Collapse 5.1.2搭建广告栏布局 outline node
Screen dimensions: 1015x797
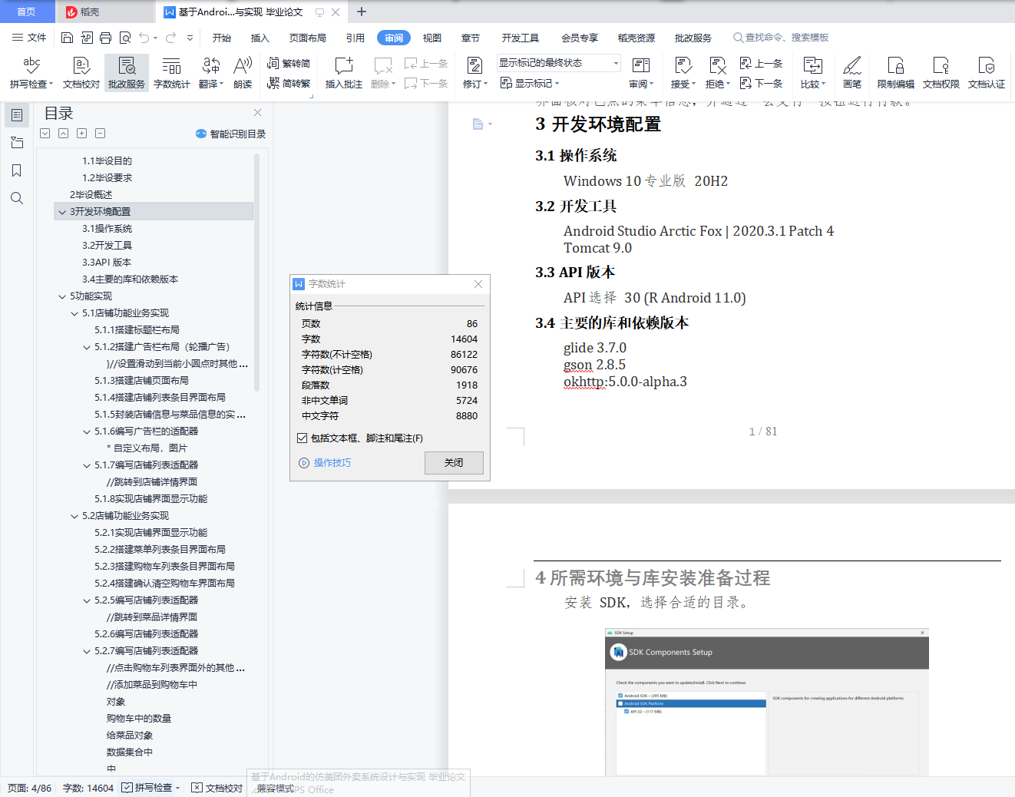click(87, 347)
